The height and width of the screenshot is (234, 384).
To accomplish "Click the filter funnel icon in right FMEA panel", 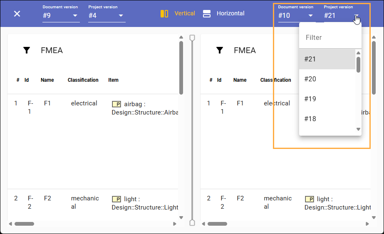I will pos(220,51).
